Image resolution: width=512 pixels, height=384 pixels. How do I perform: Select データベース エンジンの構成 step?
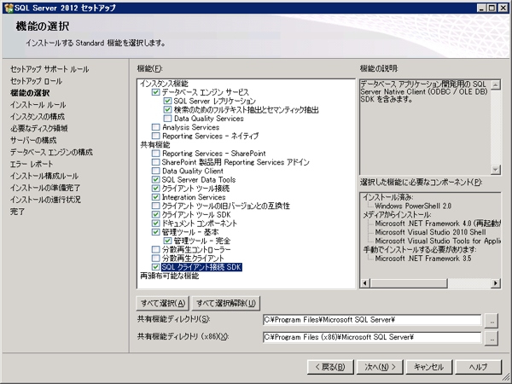(51, 152)
